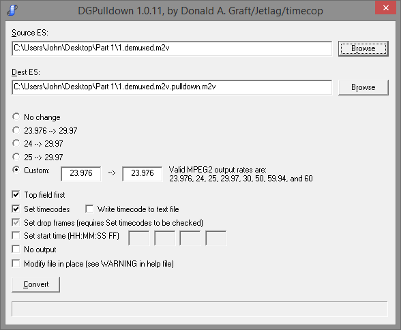Start conversion with the Convert button

[35, 284]
